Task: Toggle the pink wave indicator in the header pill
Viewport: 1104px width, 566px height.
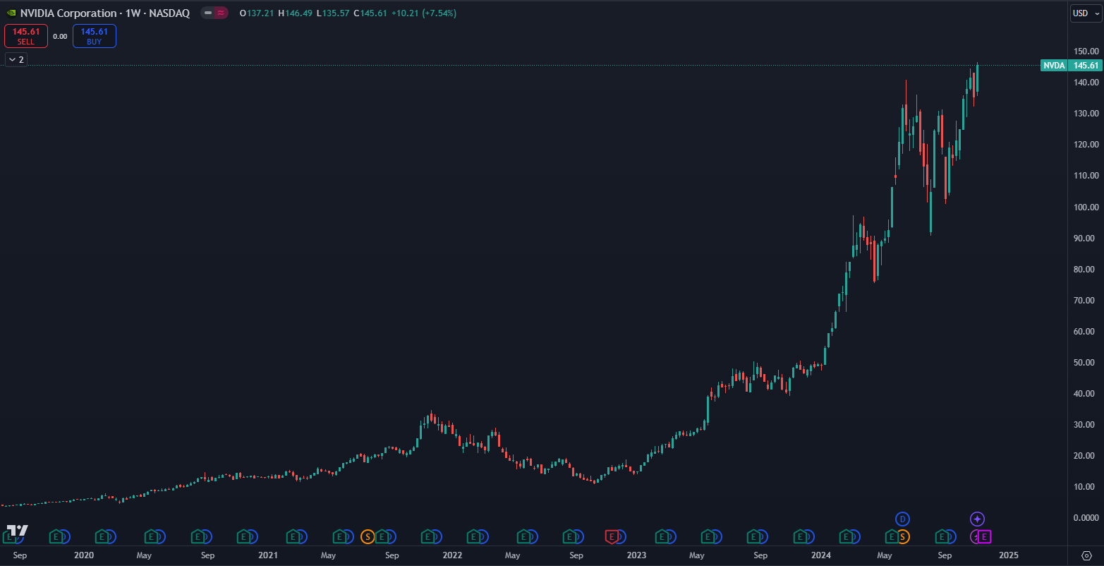Action: click(221, 13)
